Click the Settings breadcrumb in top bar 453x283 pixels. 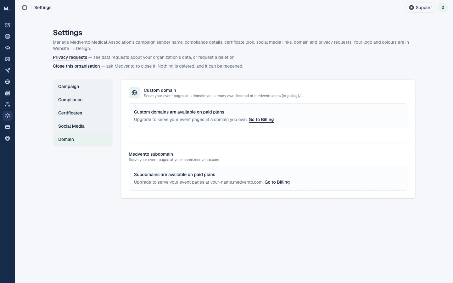pyautogui.click(x=43, y=8)
